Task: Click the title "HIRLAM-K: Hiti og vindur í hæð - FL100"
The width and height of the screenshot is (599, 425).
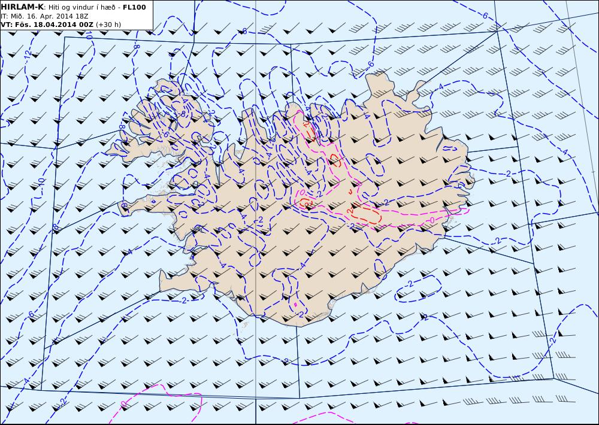Action: [73, 7]
